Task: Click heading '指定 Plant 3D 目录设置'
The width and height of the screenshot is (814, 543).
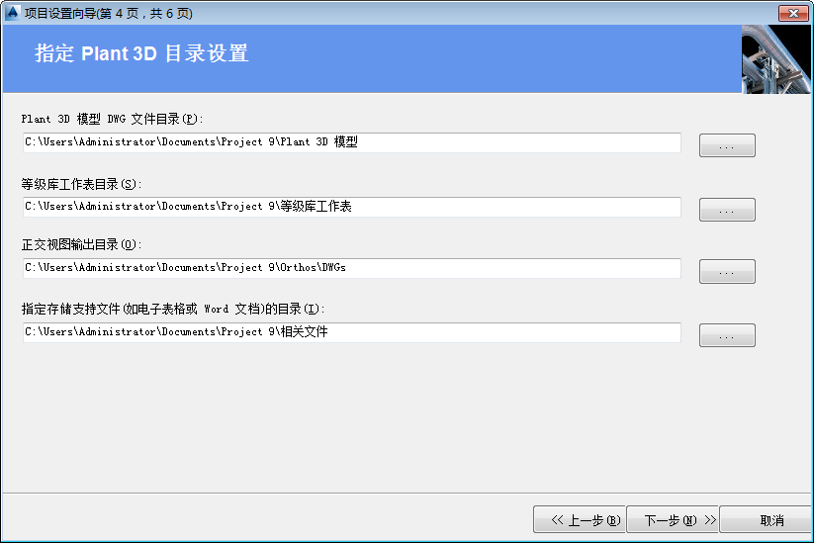Action: 141,53
